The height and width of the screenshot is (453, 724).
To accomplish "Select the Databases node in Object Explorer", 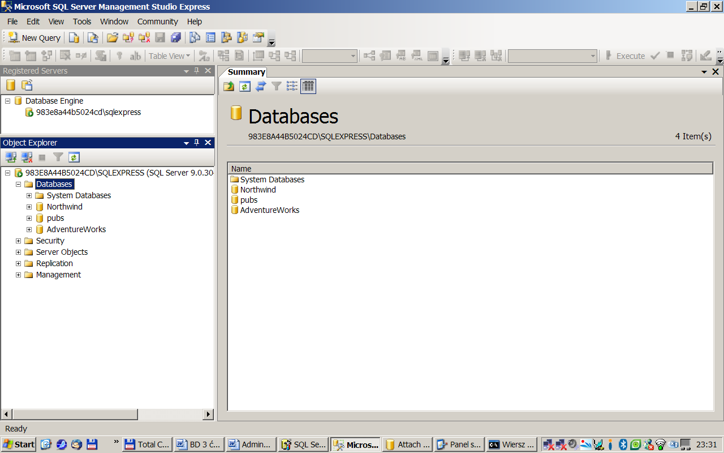I will [54, 184].
